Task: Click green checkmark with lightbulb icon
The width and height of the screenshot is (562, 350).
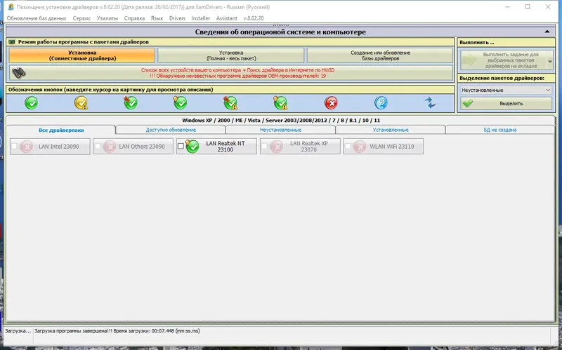Action: tap(181, 102)
